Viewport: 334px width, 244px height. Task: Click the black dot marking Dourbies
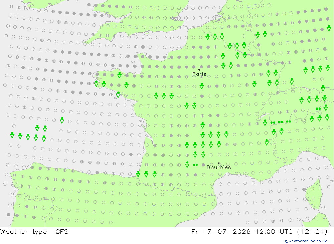219,163
